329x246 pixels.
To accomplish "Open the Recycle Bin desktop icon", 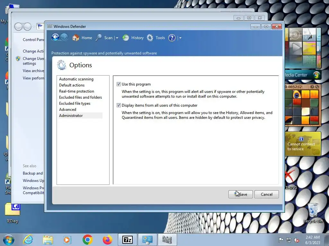I will pos(313,213).
